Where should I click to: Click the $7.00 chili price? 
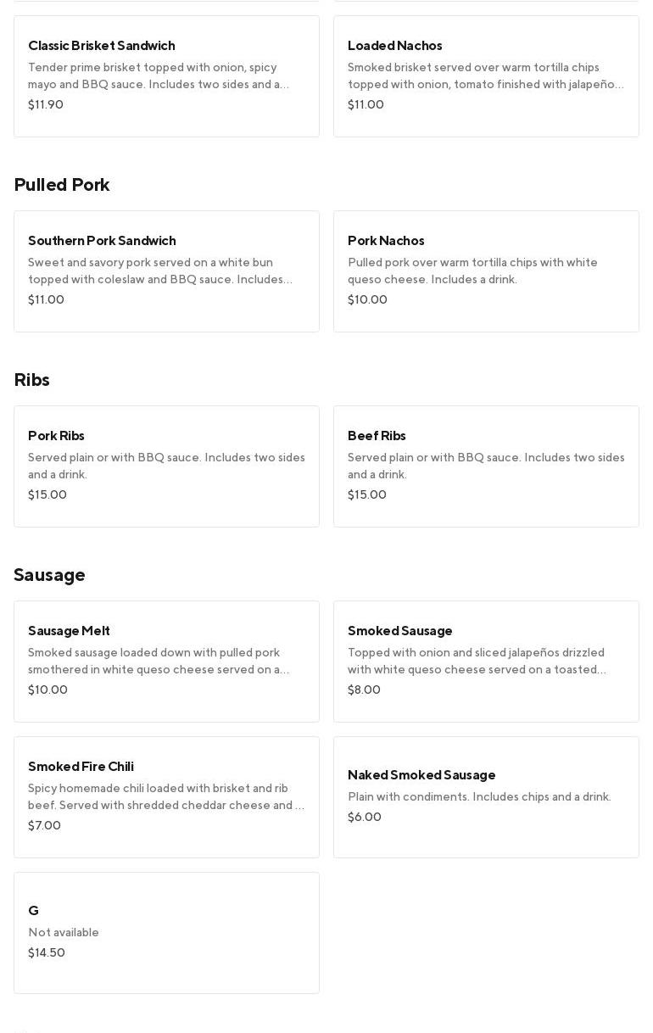tap(44, 825)
